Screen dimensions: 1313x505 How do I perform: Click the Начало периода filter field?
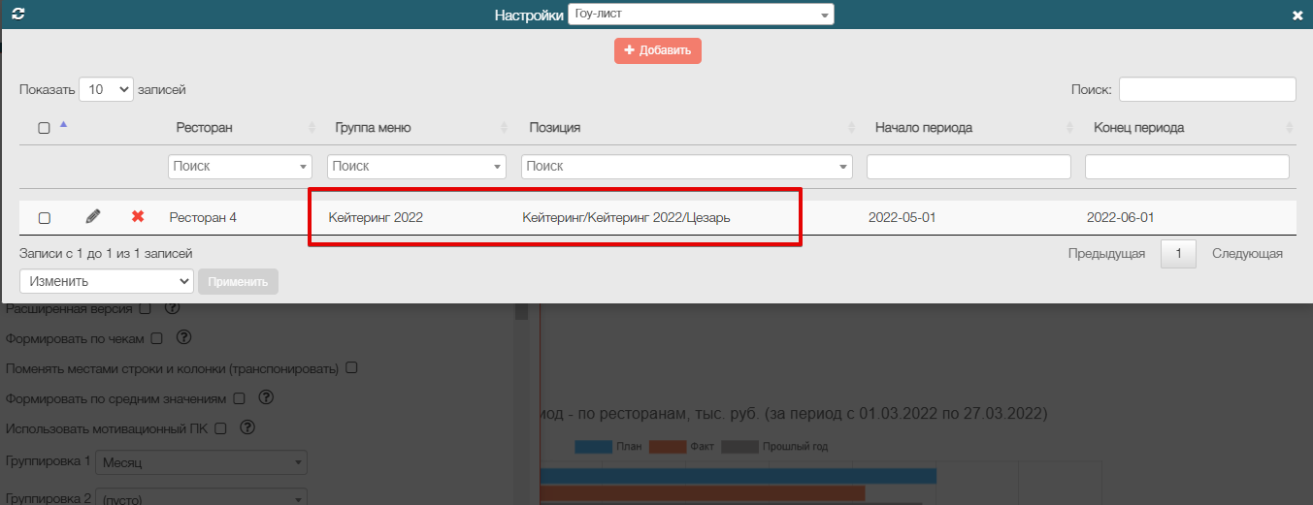(x=968, y=167)
